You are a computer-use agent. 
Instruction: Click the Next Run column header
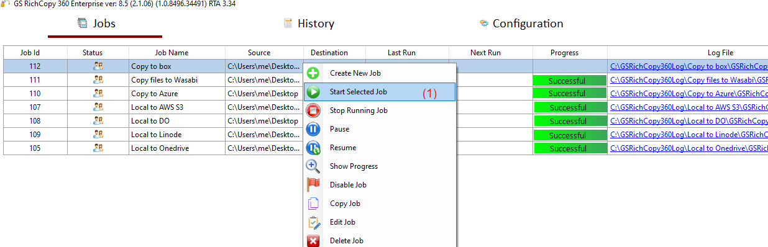point(491,52)
